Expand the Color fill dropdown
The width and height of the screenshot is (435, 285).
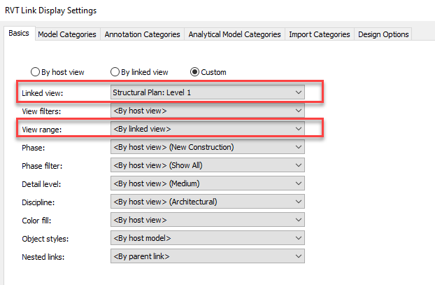[x=208, y=220]
